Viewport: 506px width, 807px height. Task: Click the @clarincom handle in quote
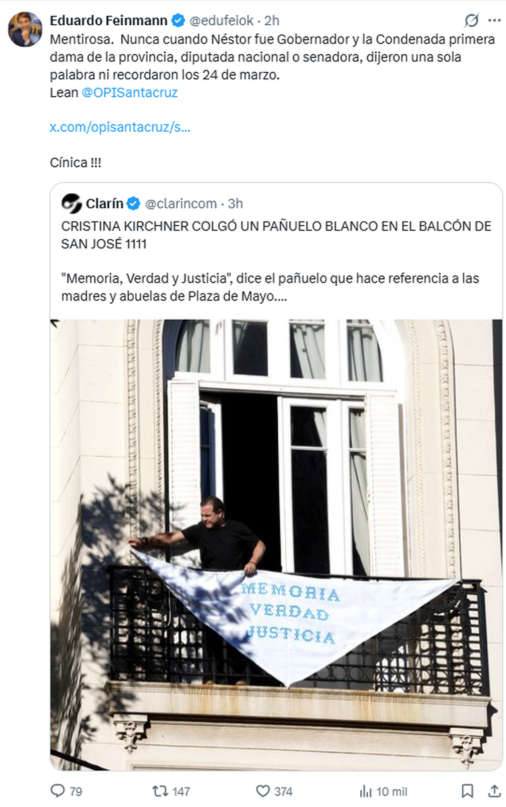click(181, 203)
